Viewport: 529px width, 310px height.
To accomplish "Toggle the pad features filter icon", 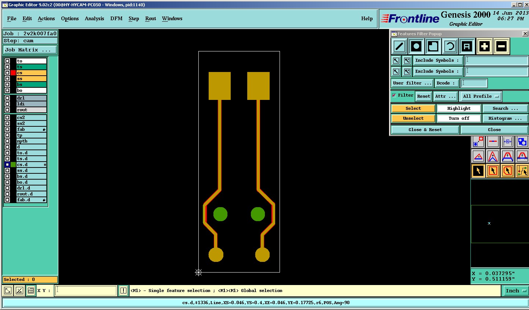I will 416,46.
